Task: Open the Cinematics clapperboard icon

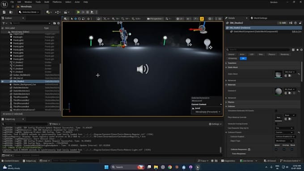Action: [x=67, y=12]
